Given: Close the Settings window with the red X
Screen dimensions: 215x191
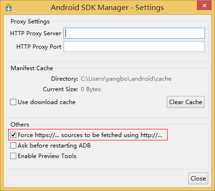Looking at the screenshot, I should pos(204,6).
